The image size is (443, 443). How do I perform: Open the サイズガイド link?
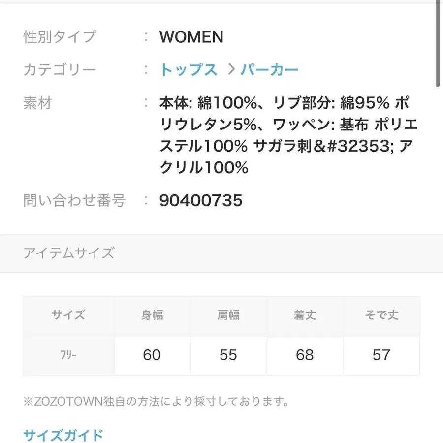(63, 435)
